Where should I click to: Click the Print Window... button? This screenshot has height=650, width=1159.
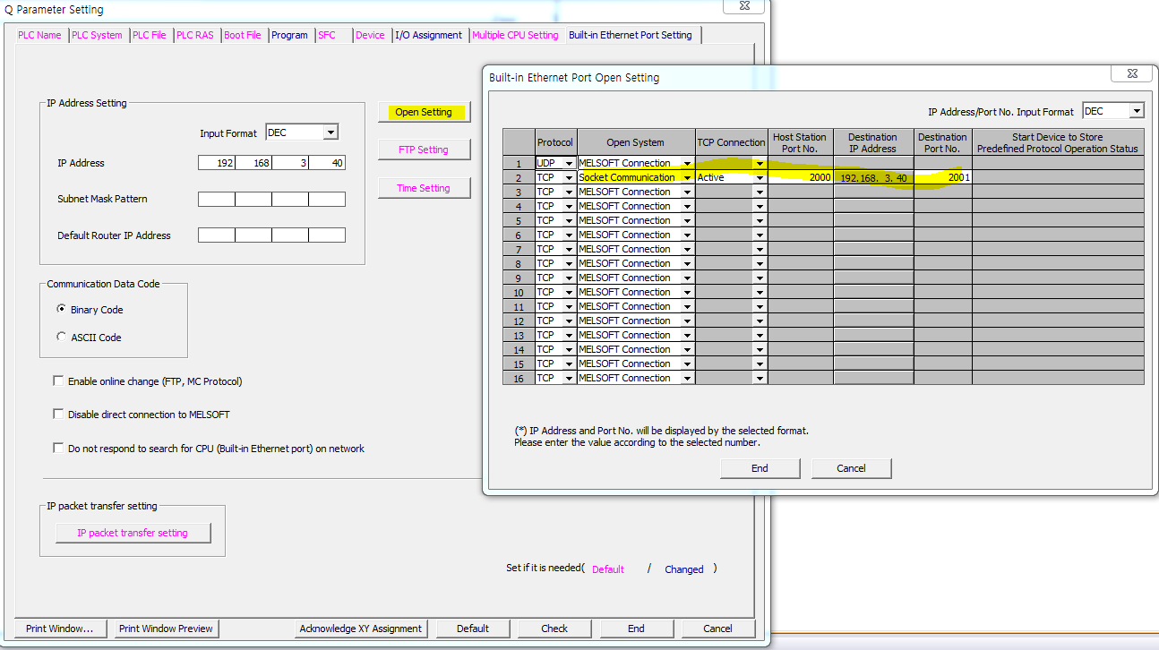60,629
